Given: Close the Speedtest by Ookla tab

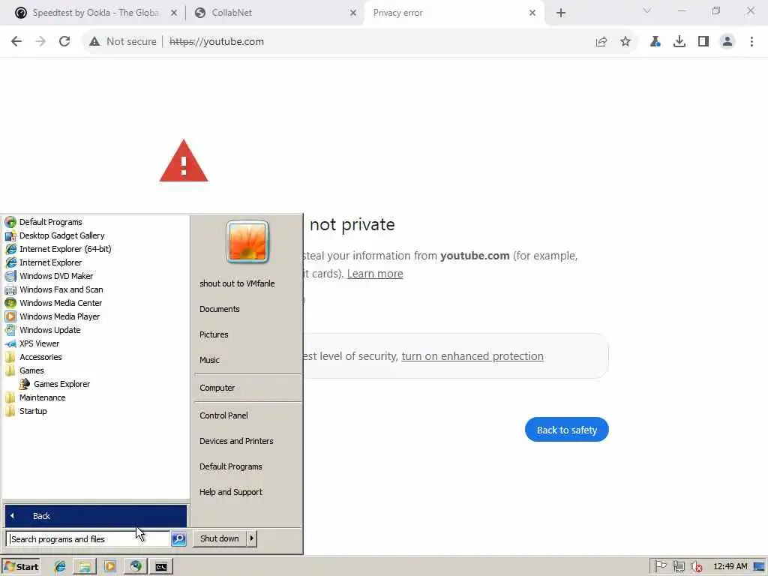Looking at the screenshot, I should point(174,13).
